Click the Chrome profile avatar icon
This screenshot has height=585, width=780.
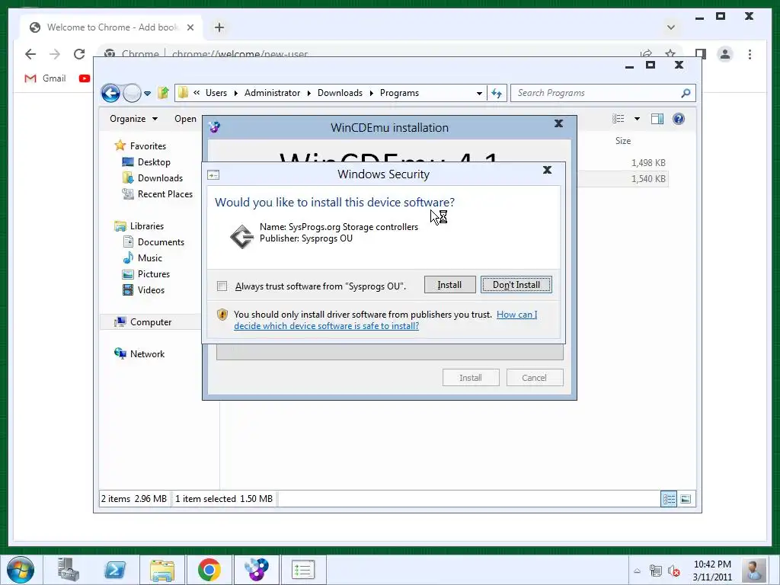[x=725, y=54]
